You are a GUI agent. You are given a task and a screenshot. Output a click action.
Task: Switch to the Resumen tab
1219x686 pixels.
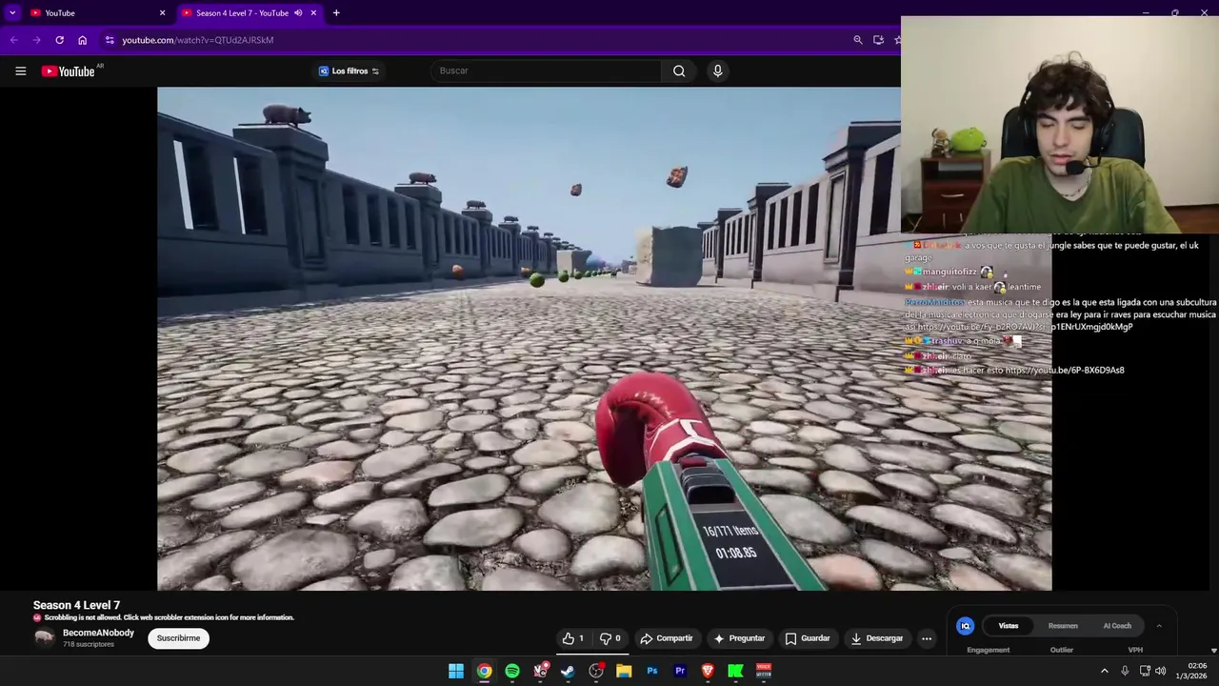click(1063, 626)
